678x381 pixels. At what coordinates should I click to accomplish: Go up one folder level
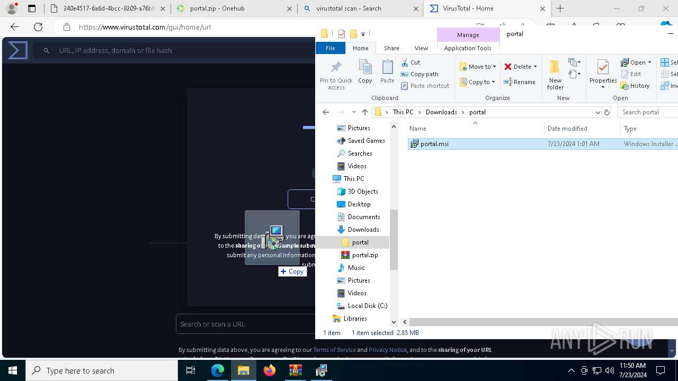(x=364, y=112)
